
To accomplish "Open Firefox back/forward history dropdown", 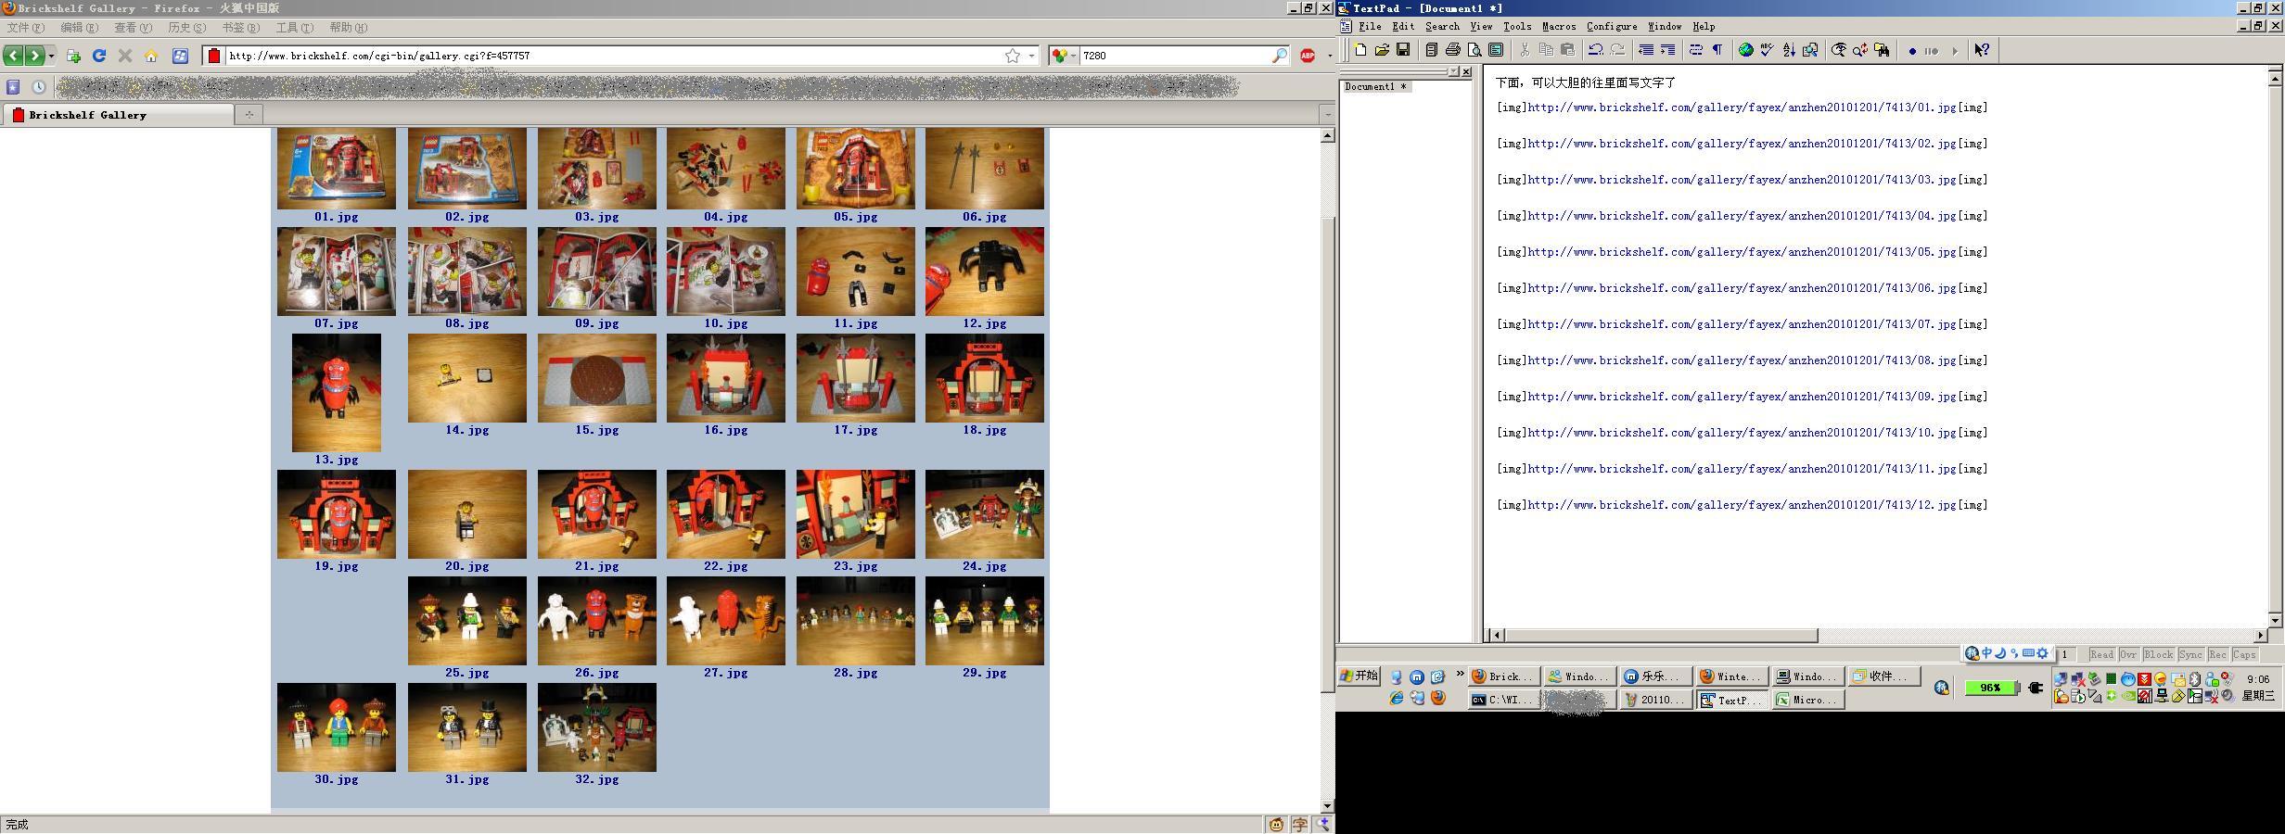I will [x=51, y=56].
